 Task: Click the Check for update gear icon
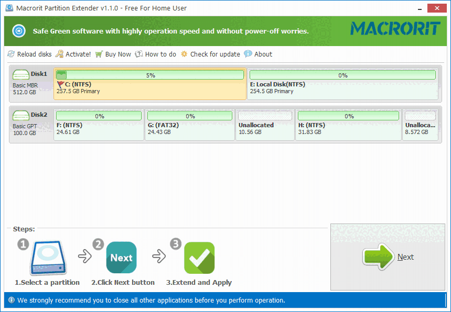pyautogui.click(x=183, y=54)
